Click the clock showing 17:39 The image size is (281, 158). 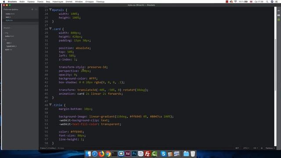(259, 2)
